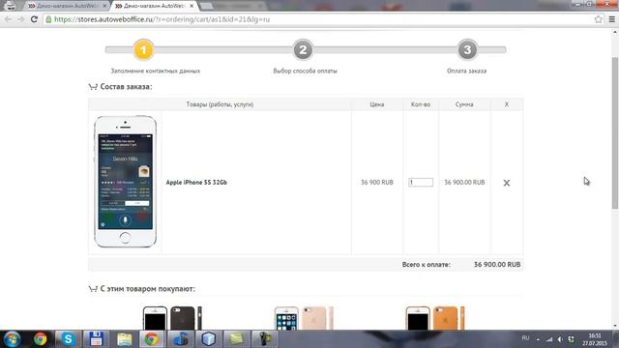Image resolution: width=619 pixels, height=348 pixels.
Task: Click scrollbar down arrow
Action: click(x=615, y=326)
